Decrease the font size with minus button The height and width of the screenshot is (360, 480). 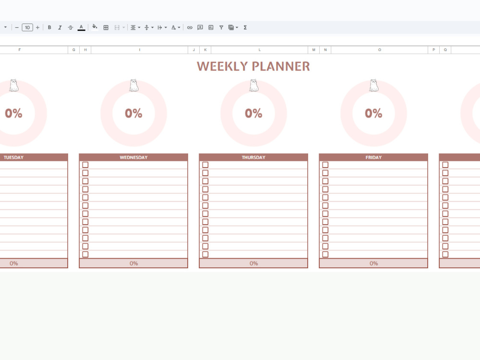[x=17, y=27]
